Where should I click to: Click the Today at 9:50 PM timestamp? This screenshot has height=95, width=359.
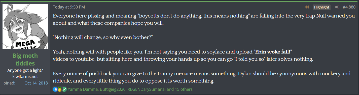[x=69, y=7]
